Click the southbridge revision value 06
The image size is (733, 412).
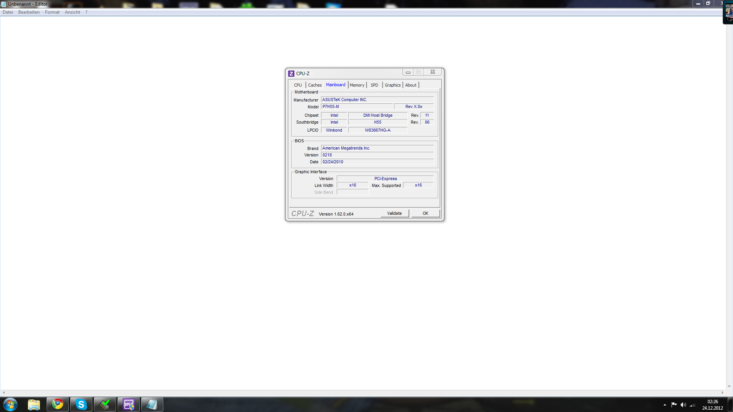point(427,122)
